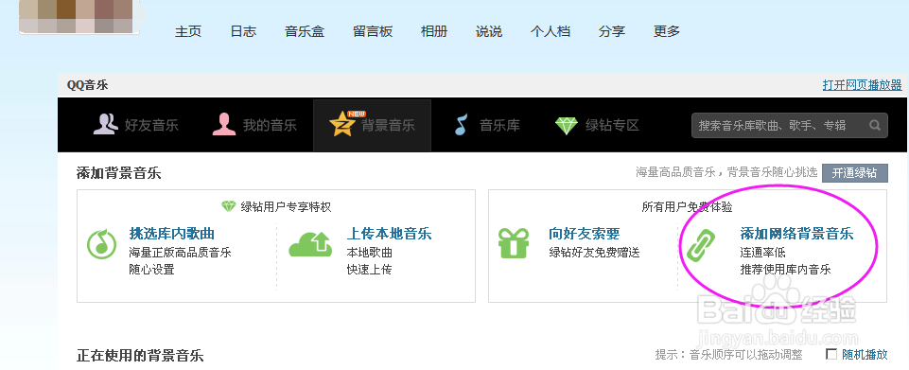This screenshot has width=909, height=370.
Task: Click the blurred profile avatar thumbnail
Action: coord(80,16)
